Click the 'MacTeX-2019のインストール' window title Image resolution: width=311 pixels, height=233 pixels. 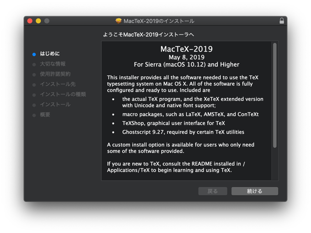159,21
